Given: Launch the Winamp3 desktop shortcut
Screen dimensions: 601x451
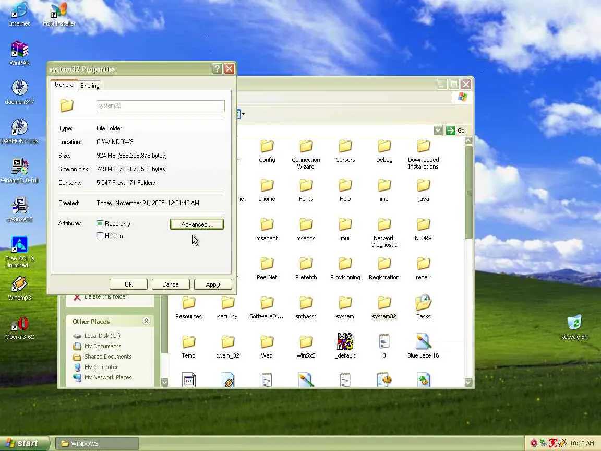Looking at the screenshot, I should click(x=19, y=288).
